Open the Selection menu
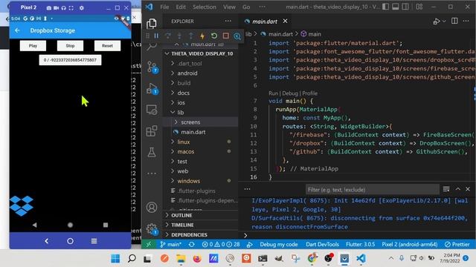 [205, 7]
